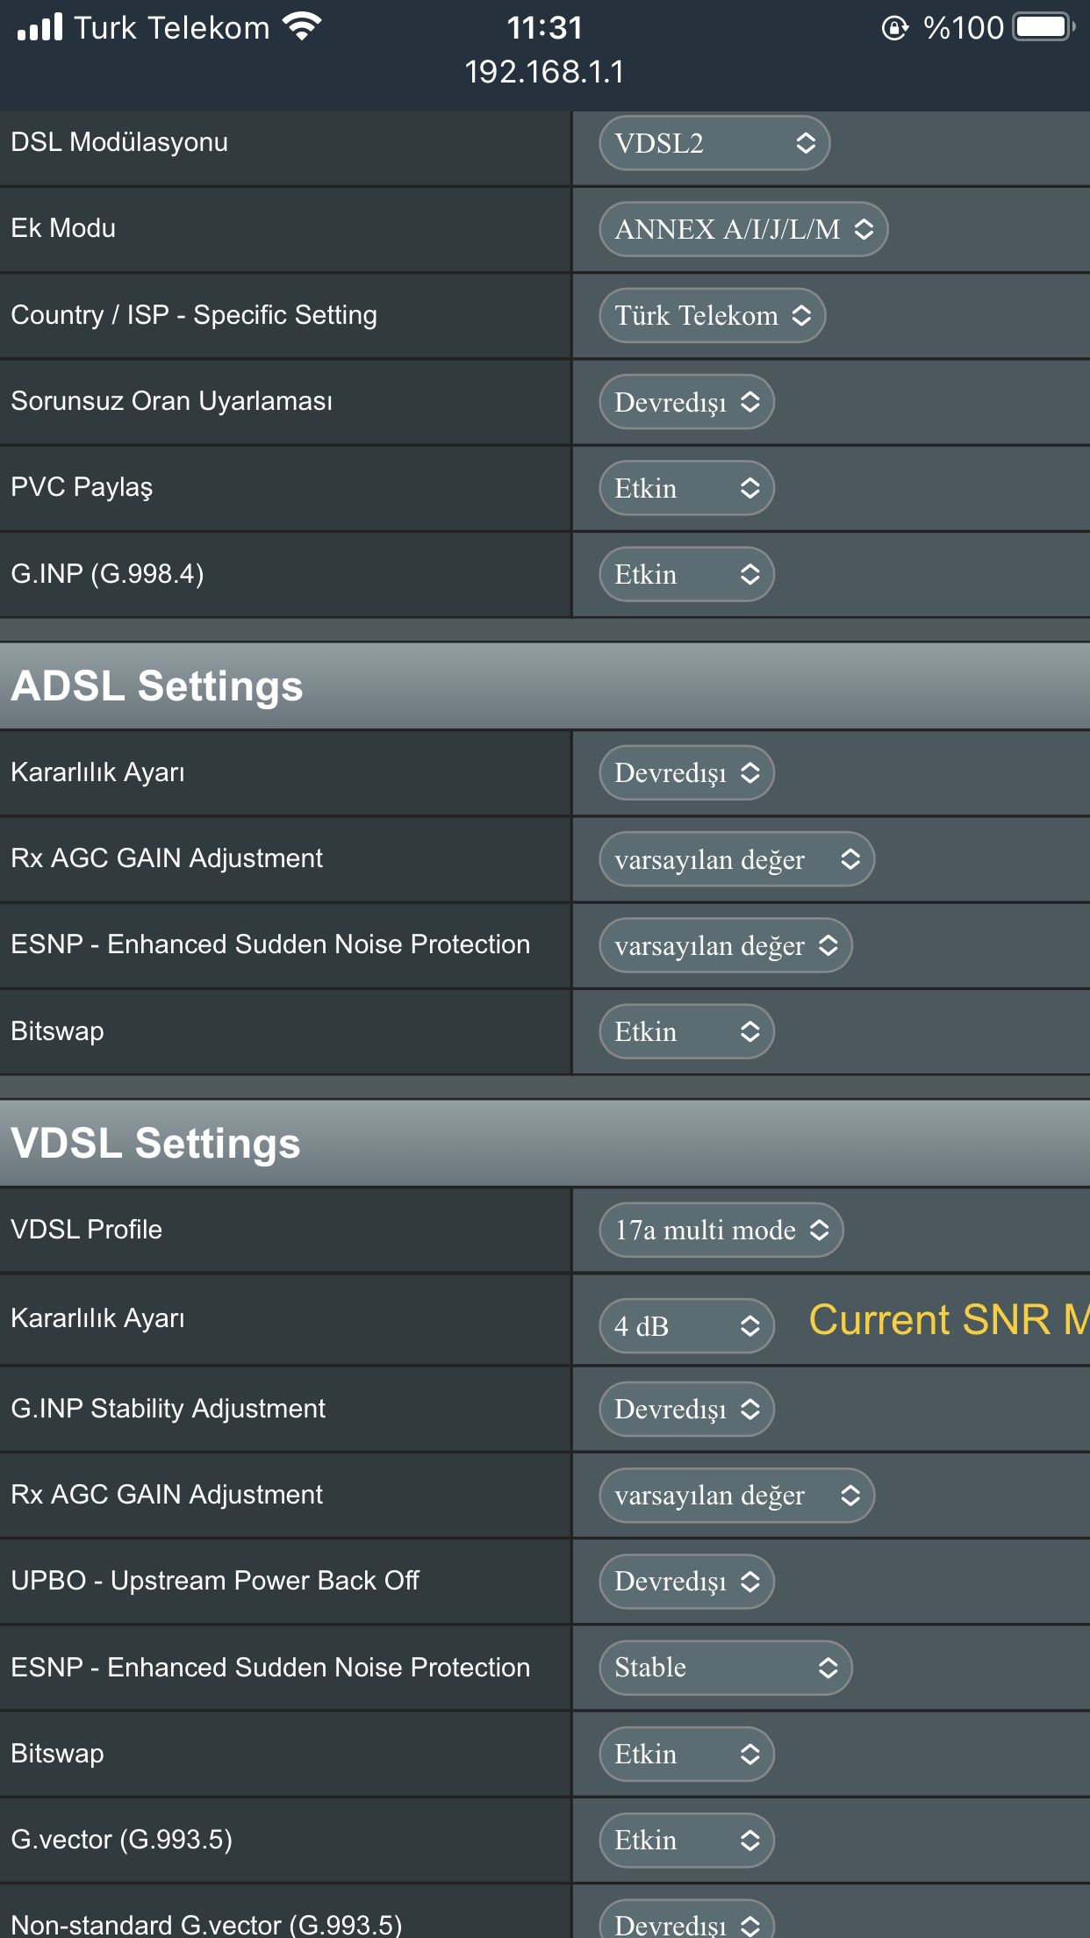Toggle the PVC Paylaş Etkin selector

point(686,488)
